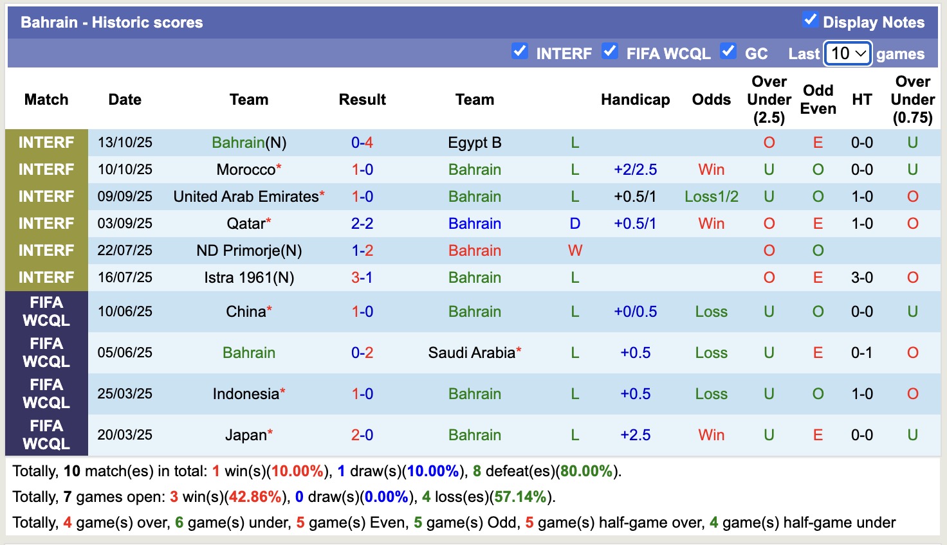The height and width of the screenshot is (545, 947).
Task: Uncheck the GC filter checkbox
Action: [728, 52]
